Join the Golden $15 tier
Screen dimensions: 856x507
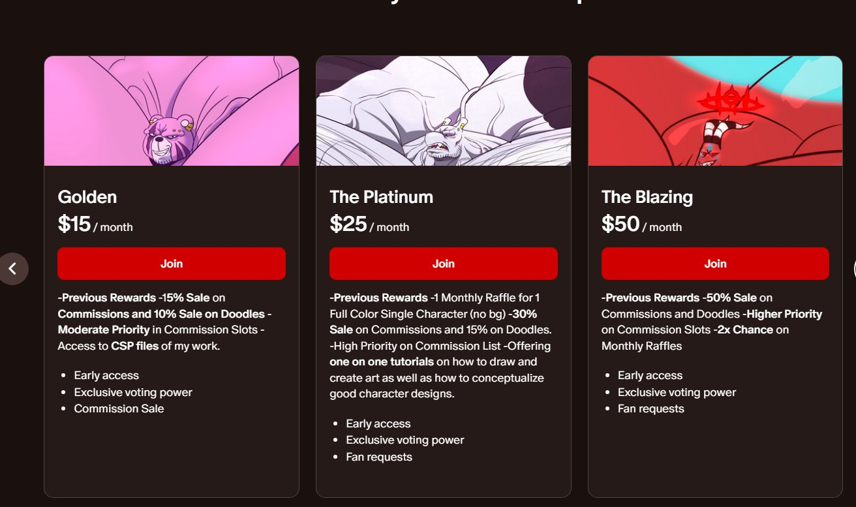pos(172,264)
